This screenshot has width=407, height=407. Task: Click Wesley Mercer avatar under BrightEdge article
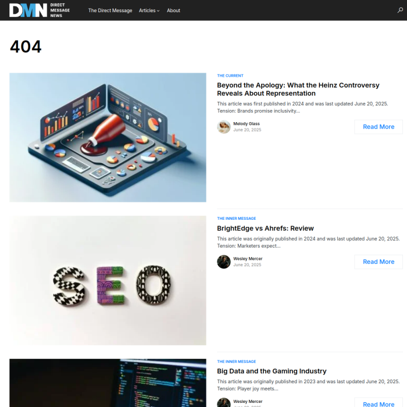tap(224, 262)
